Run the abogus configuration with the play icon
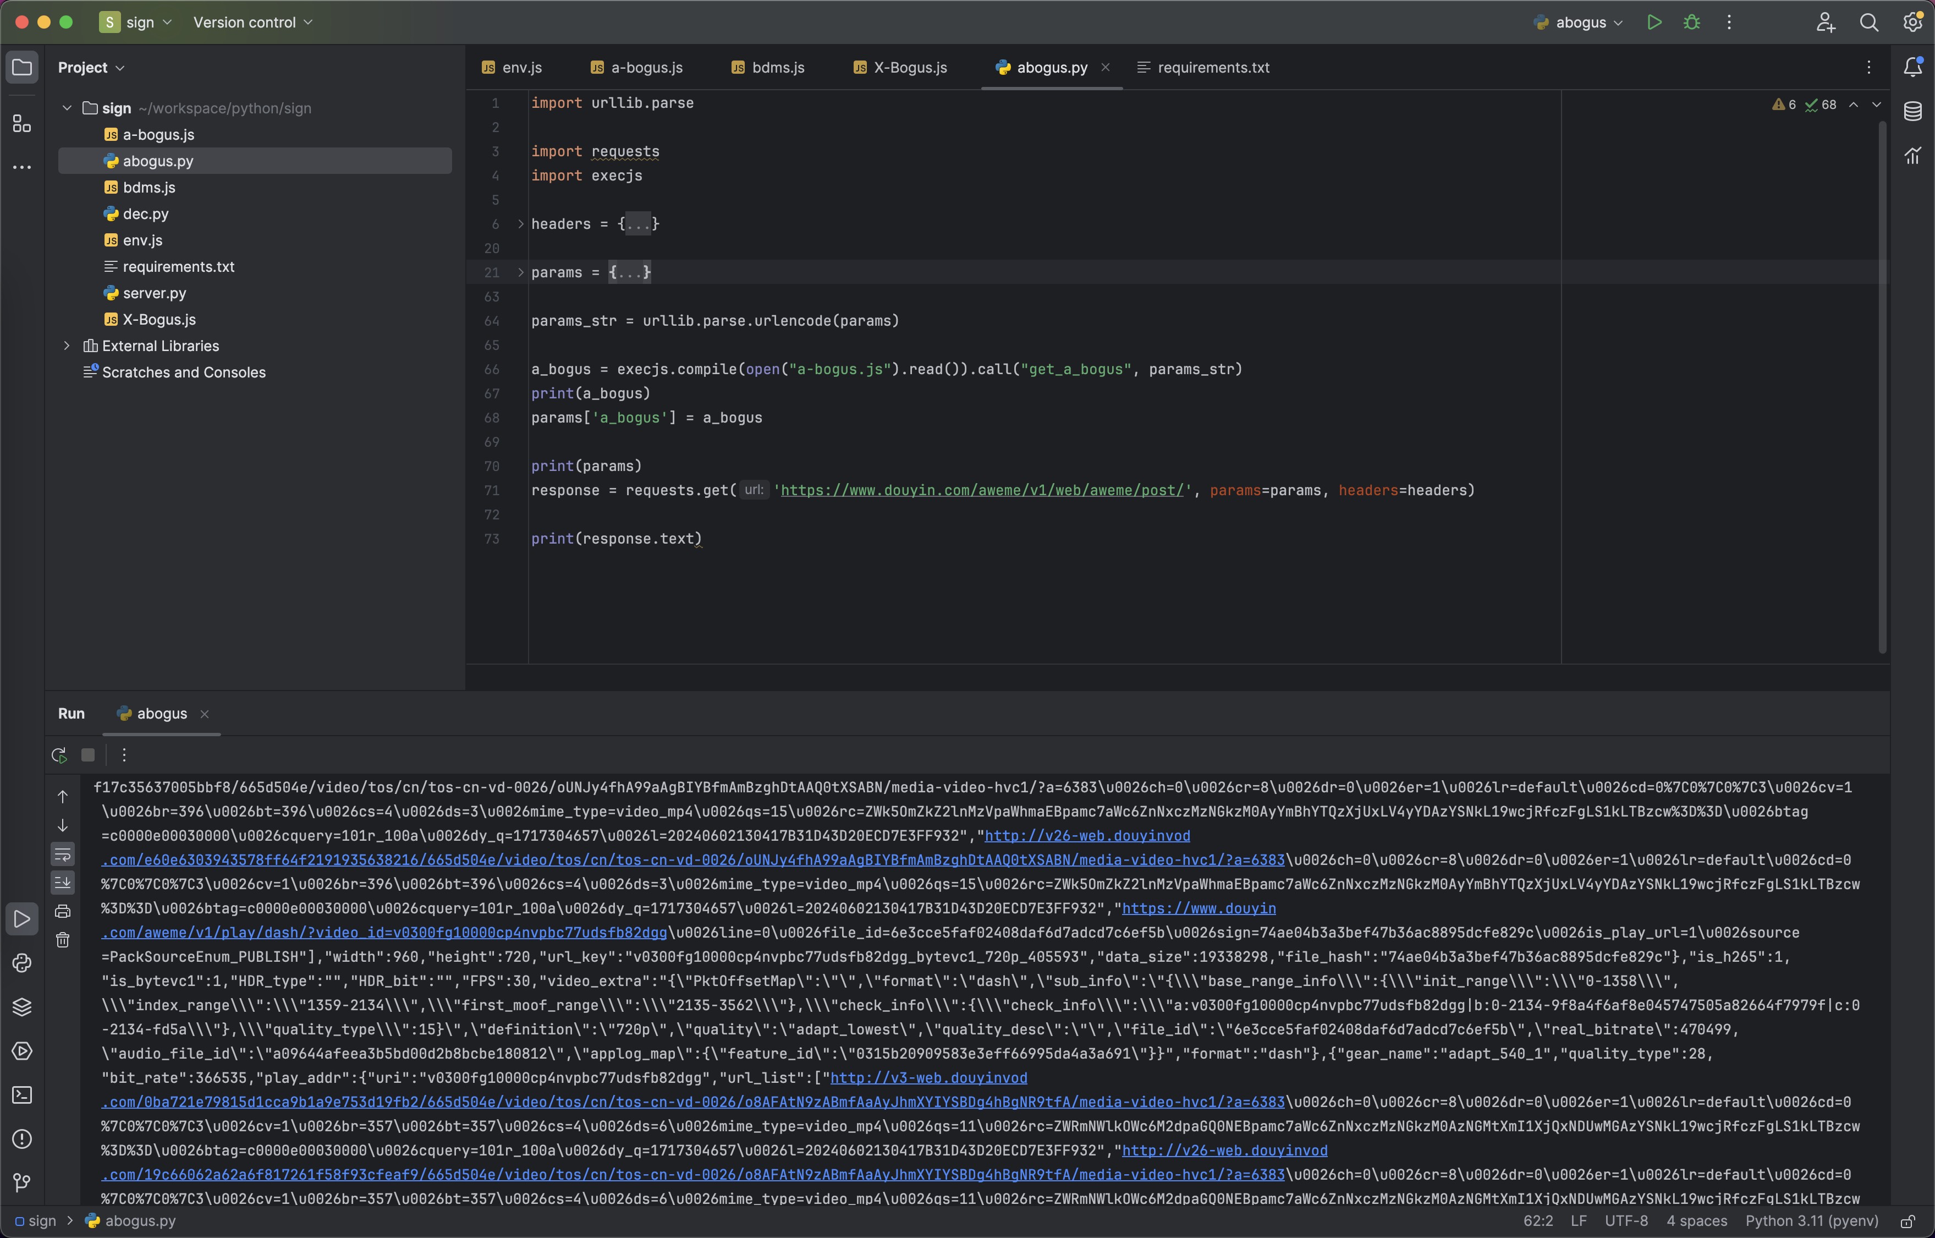Image resolution: width=1935 pixels, height=1238 pixels. (x=1654, y=23)
